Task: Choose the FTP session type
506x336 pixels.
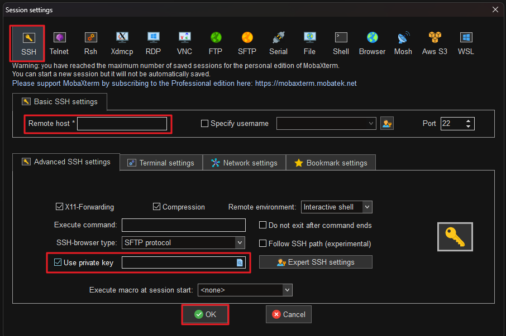Action: pyautogui.click(x=216, y=43)
